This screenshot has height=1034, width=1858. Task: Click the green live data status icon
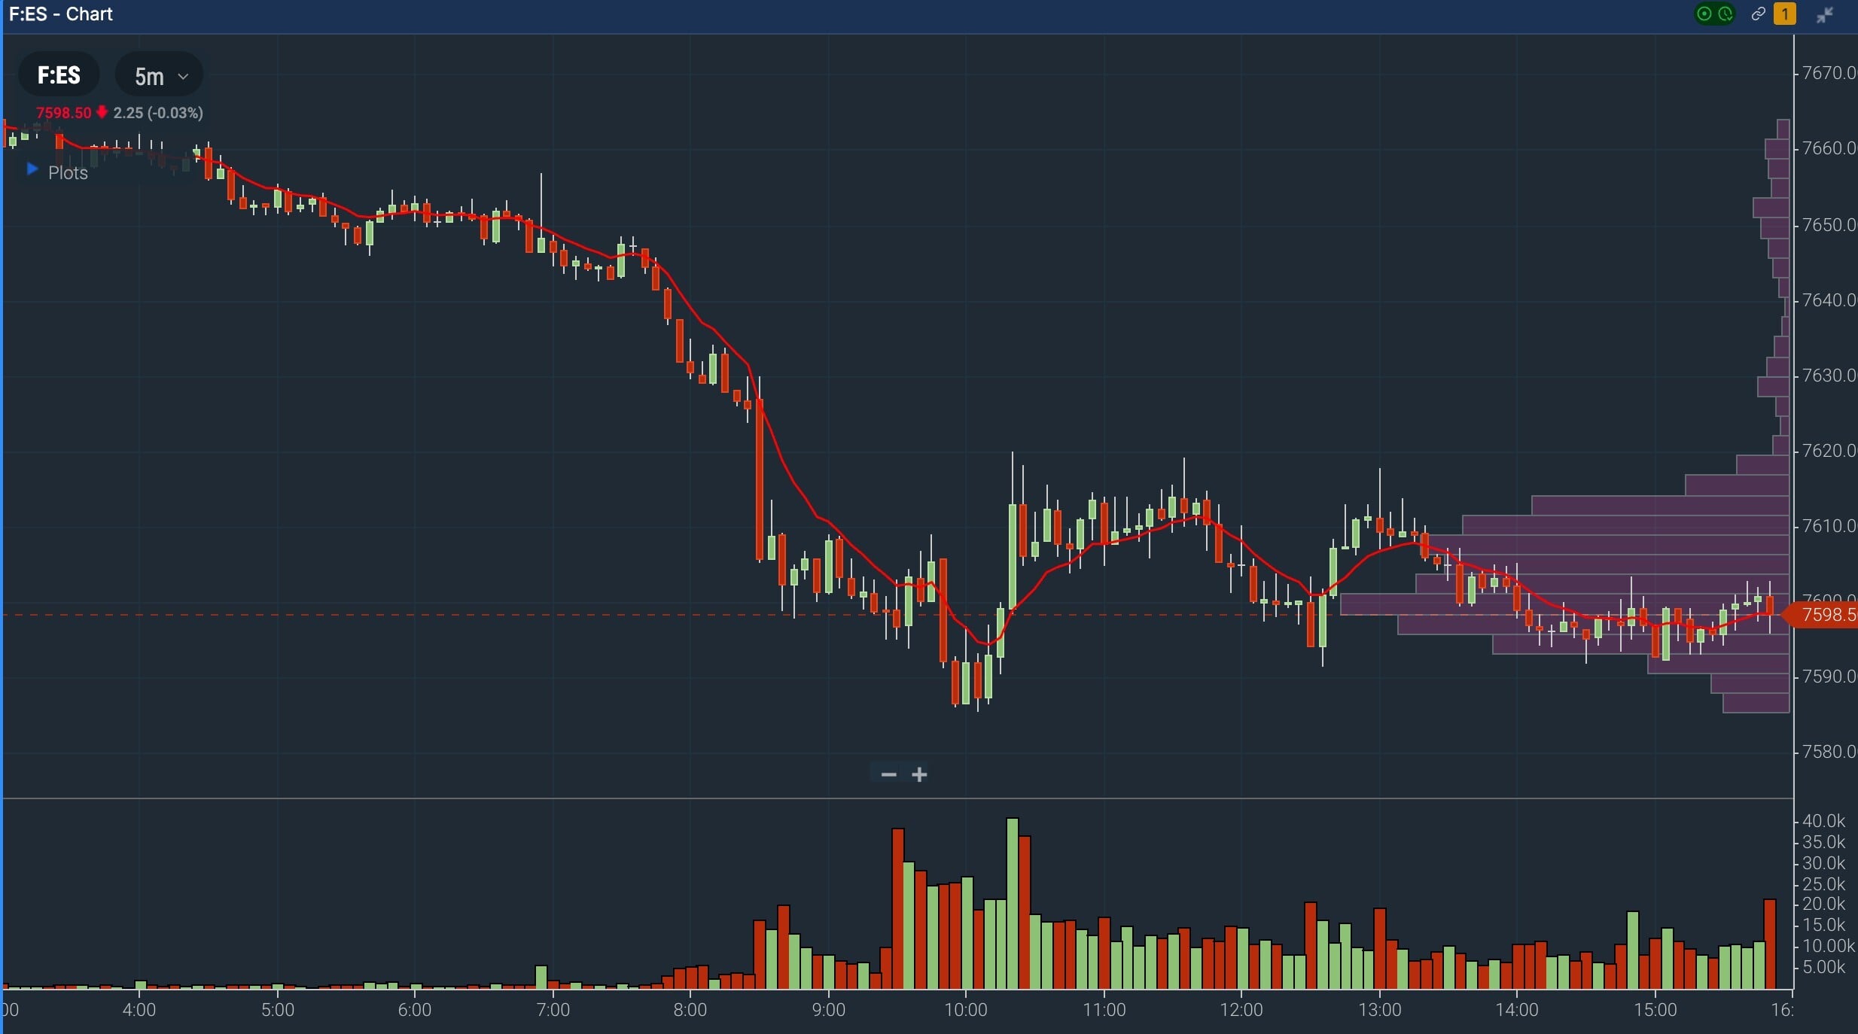[x=1705, y=14]
